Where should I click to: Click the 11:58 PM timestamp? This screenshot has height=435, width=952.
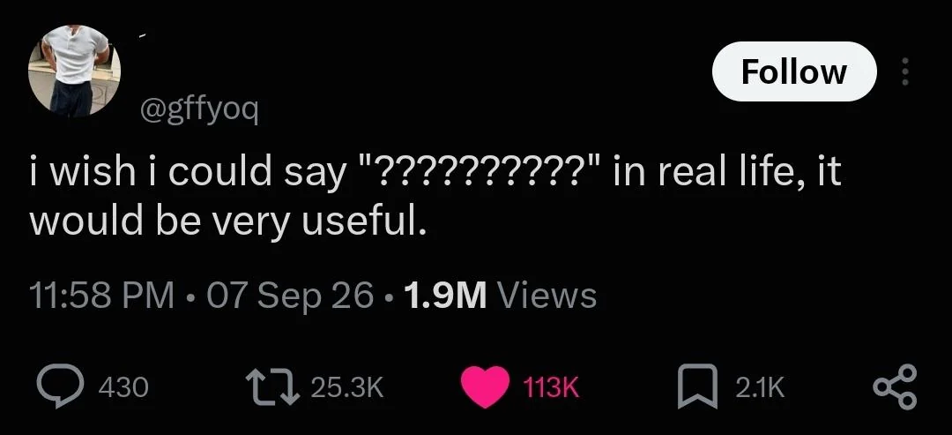click(101, 296)
